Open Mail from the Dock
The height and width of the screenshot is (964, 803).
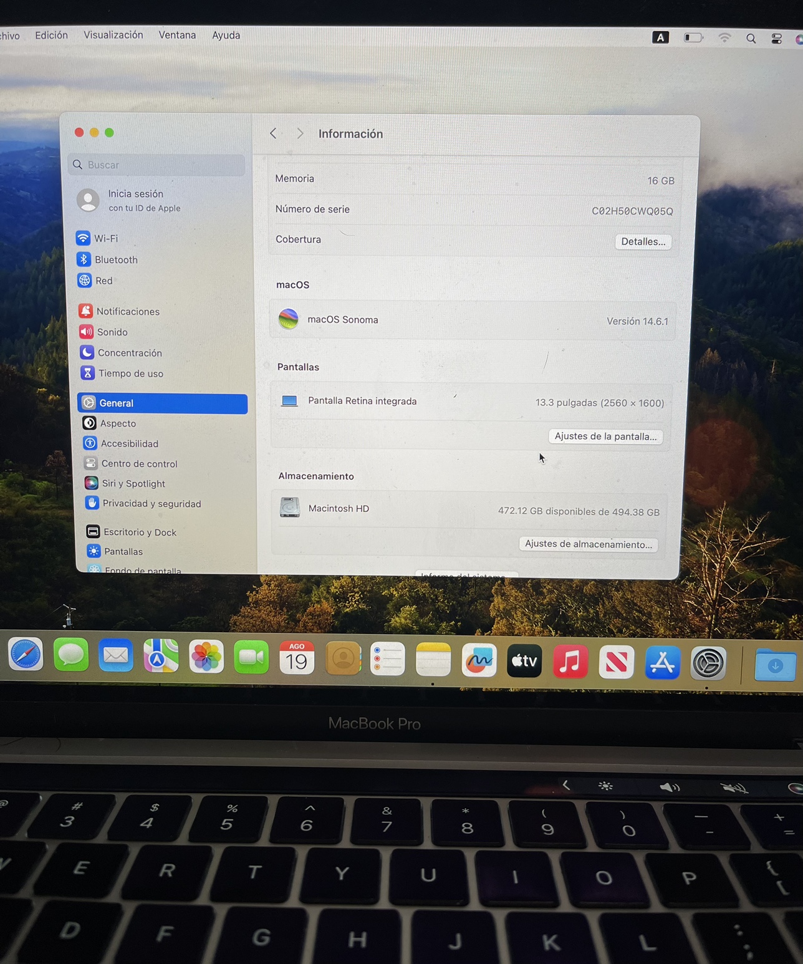[x=116, y=655]
